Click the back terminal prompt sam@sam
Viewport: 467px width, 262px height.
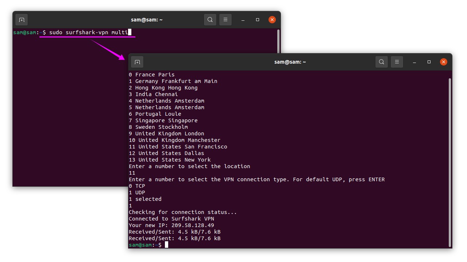tap(24, 32)
